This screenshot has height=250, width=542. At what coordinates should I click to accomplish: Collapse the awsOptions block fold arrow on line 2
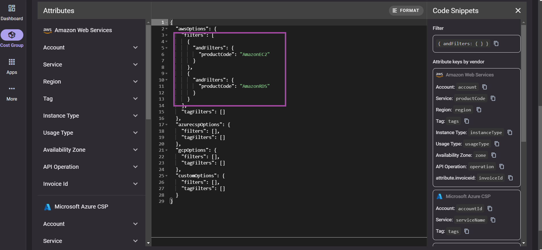pyautogui.click(x=166, y=29)
